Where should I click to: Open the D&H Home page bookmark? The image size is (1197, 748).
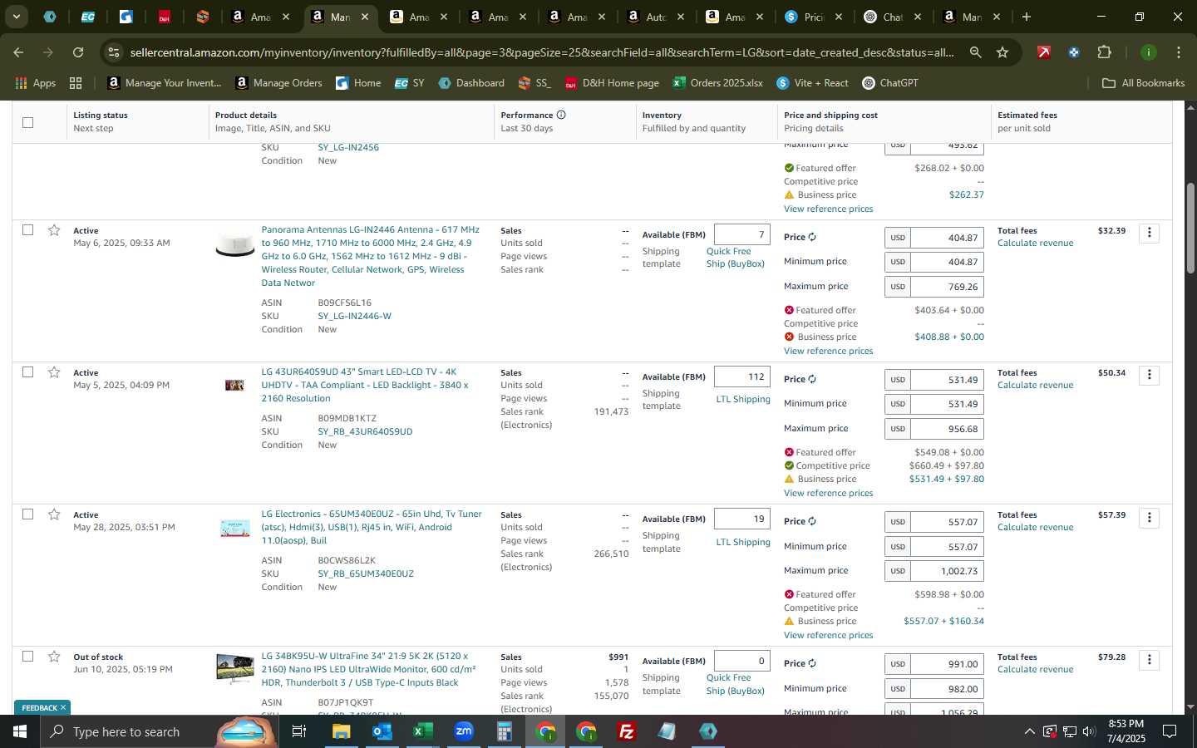coord(612,83)
